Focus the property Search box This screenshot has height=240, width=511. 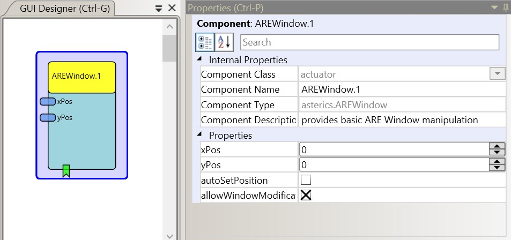(x=369, y=42)
